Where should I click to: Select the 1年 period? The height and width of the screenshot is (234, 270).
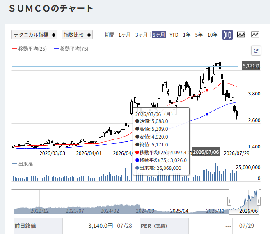[x=187, y=35]
